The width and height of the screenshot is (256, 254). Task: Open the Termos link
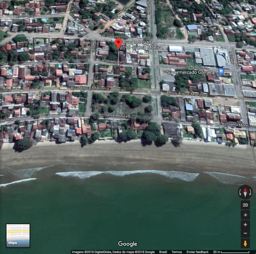click(177, 252)
